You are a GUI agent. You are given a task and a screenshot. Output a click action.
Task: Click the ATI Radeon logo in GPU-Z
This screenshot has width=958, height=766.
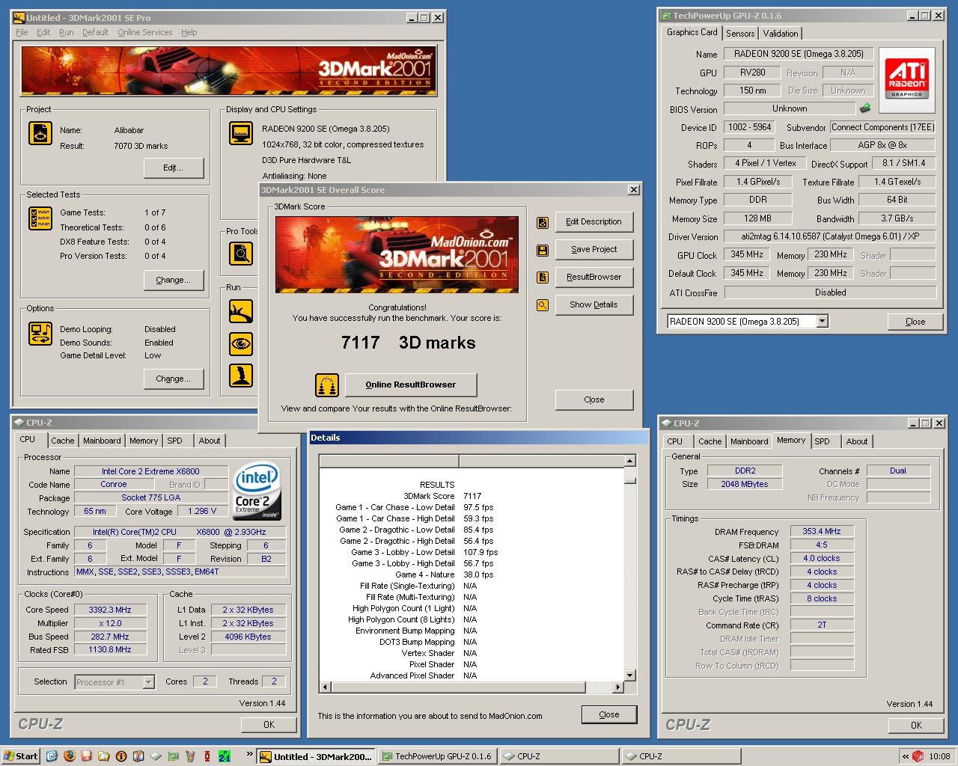pos(907,80)
